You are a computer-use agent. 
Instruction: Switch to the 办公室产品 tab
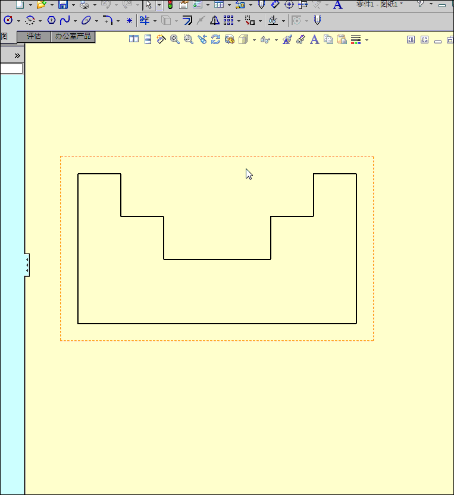tap(73, 37)
